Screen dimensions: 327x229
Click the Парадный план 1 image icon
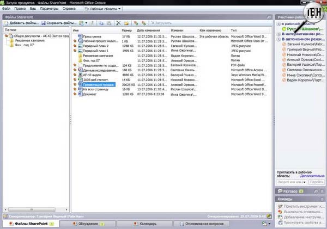(80, 51)
